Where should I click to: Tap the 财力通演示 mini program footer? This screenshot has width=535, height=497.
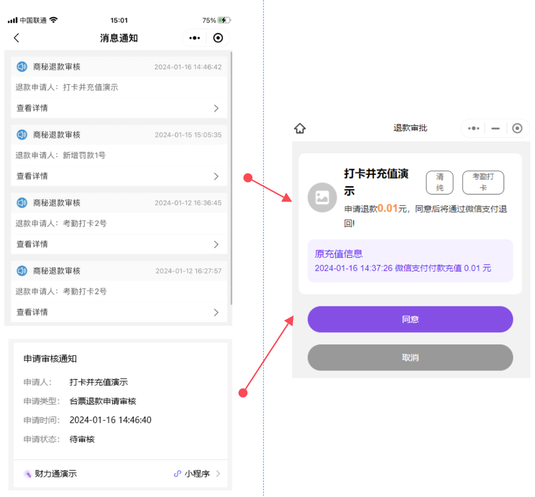121,473
